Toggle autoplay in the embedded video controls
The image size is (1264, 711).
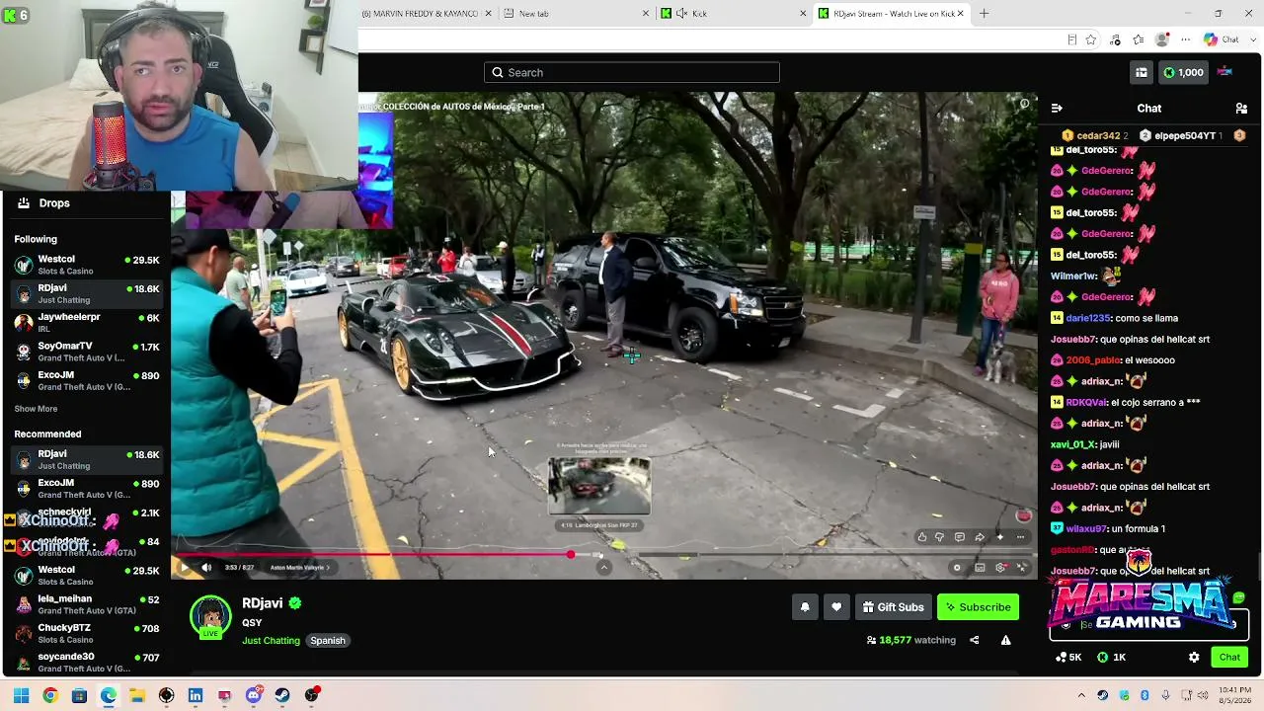coord(957,568)
